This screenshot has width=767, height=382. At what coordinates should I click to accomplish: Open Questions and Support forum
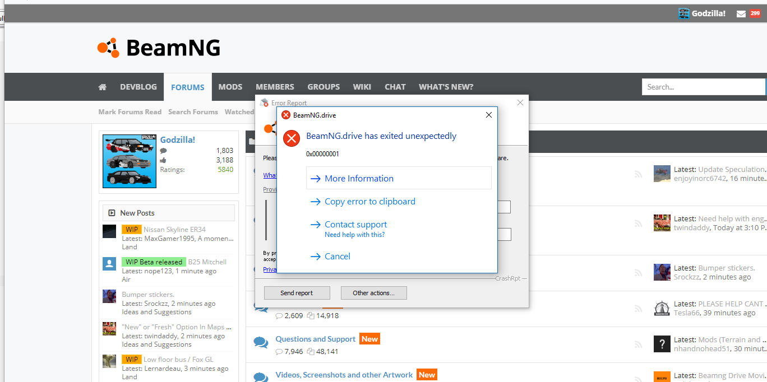point(316,339)
